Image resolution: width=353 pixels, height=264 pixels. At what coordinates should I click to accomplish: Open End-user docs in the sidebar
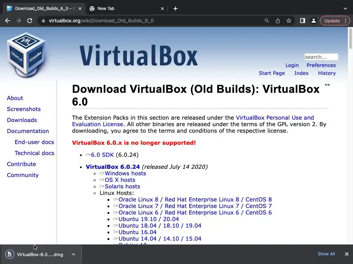tap(34, 142)
